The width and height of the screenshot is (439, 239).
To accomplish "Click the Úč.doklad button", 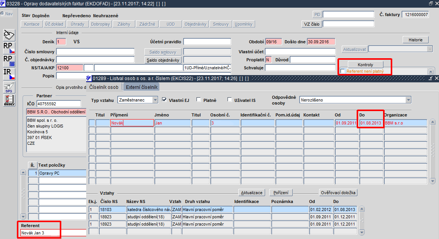I will point(54,24).
